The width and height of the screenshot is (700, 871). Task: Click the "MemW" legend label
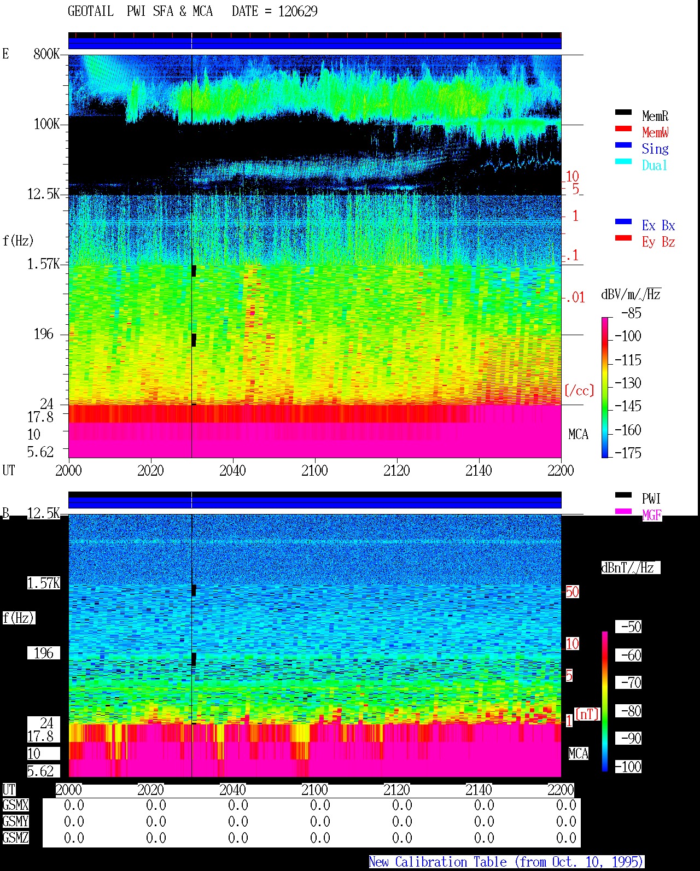[x=655, y=132]
